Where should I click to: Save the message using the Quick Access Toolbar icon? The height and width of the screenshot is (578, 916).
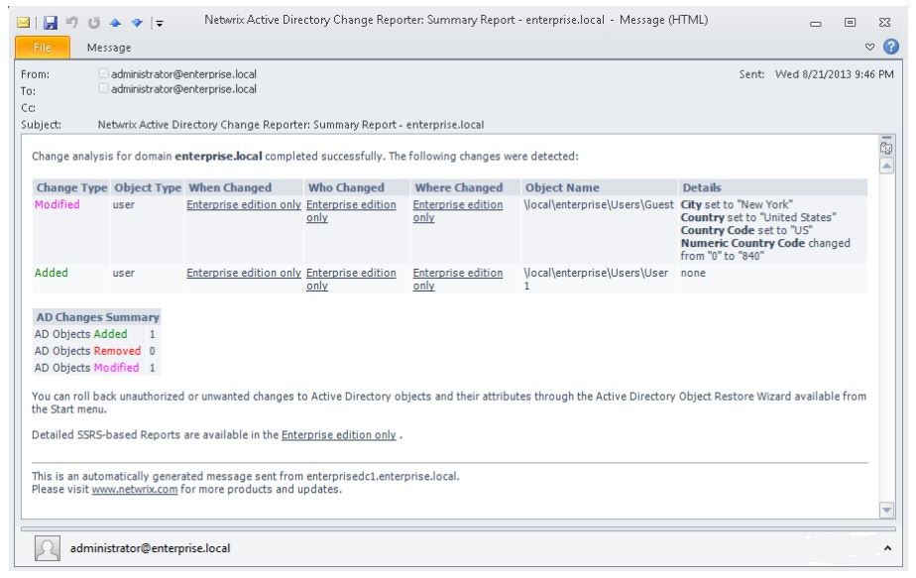pos(51,23)
